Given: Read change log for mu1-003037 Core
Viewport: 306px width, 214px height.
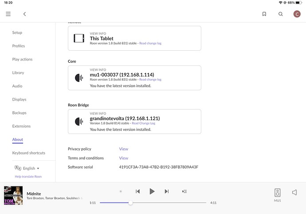Looking at the screenshot, I should coord(150,80).
